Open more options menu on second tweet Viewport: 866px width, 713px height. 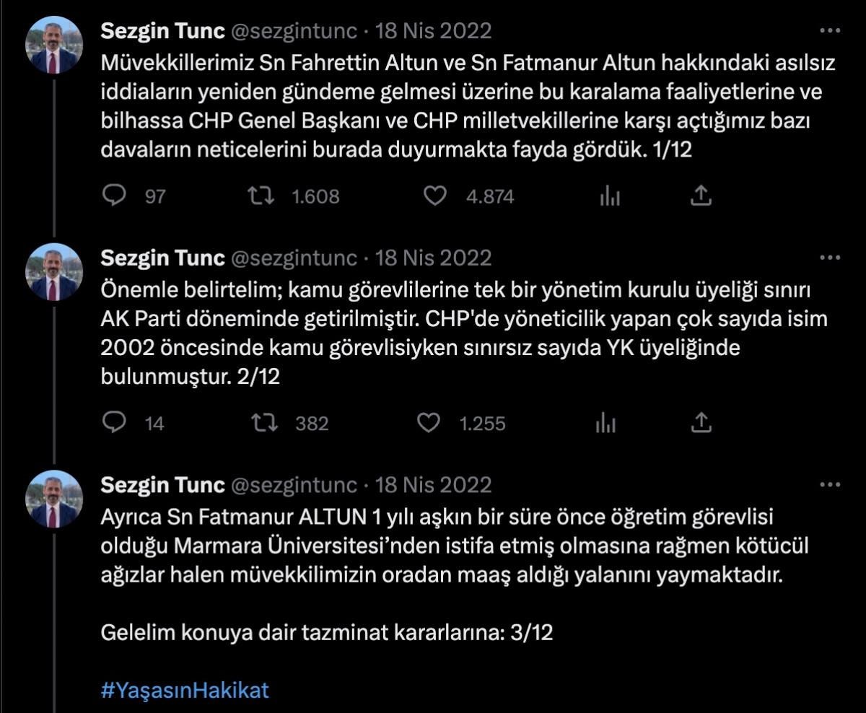tap(831, 258)
